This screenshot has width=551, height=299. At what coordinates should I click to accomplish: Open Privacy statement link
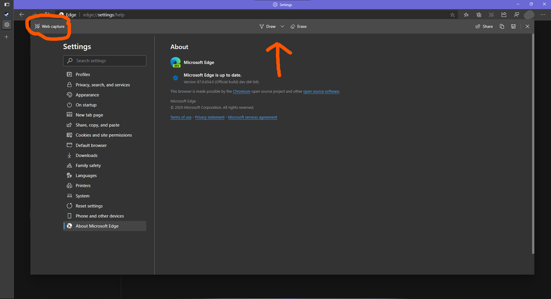(210, 118)
